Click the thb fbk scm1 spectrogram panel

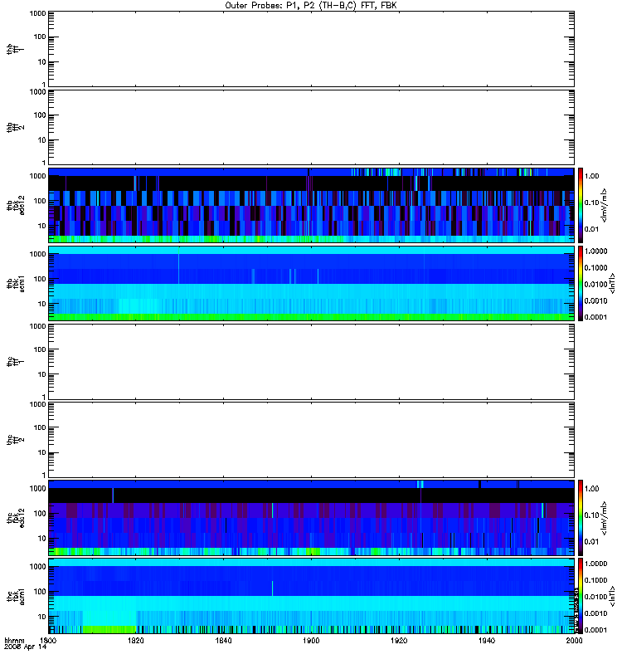coord(311,283)
